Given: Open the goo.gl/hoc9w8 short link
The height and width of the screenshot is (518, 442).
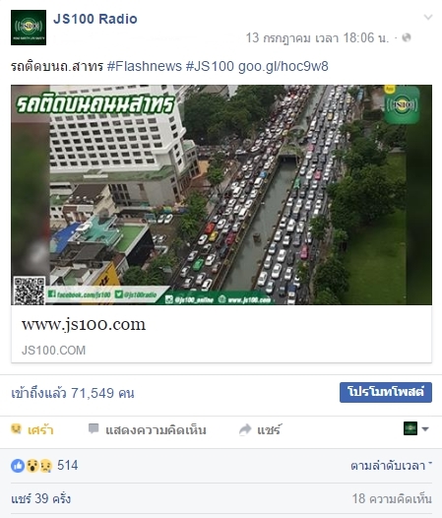Looking at the screenshot, I should tap(284, 66).
